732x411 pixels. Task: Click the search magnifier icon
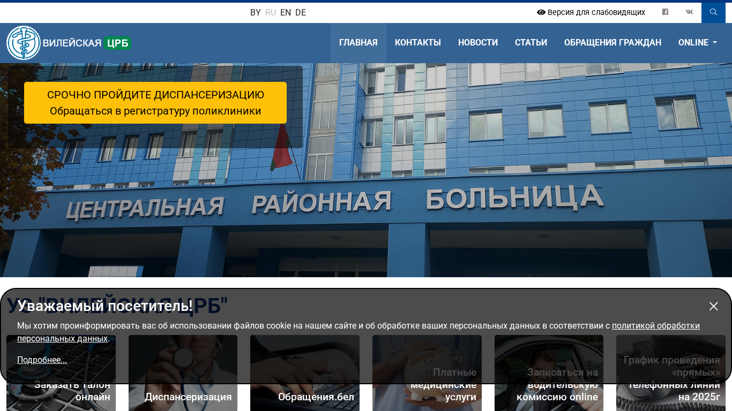pos(713,12)
